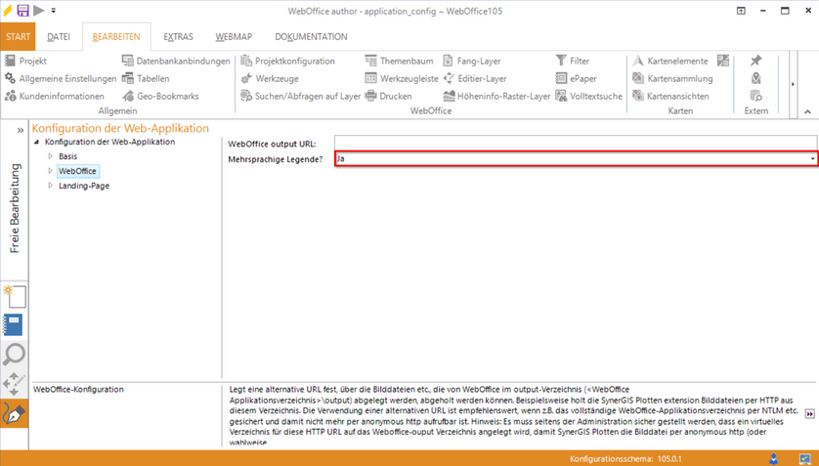This screenshot has width=819, height=466.
Task: Collapse Konfiguration der Web-Applikation root node
Action: pos(38,143)
